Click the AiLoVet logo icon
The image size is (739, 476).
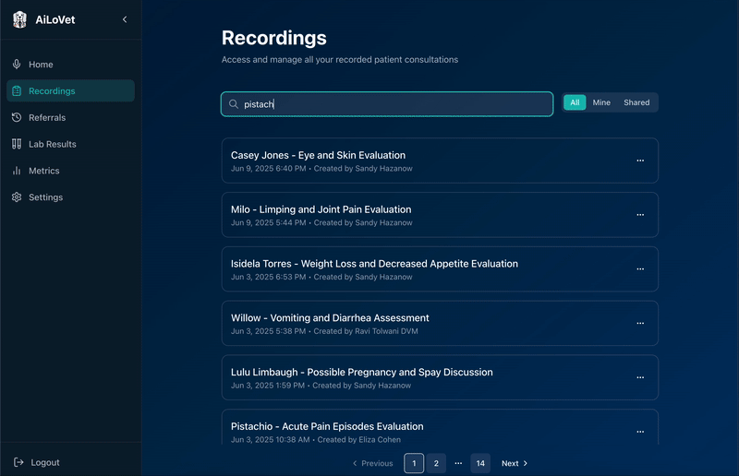[x=19, y=19]
